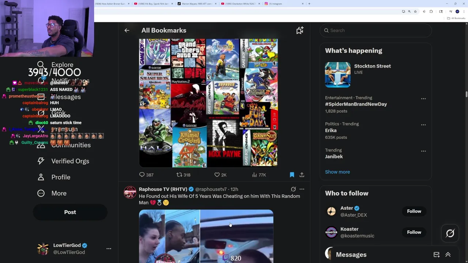Viewport: 468px width, 263px height.
Task: Share the game covers post
Action: (x=302, y=175)
